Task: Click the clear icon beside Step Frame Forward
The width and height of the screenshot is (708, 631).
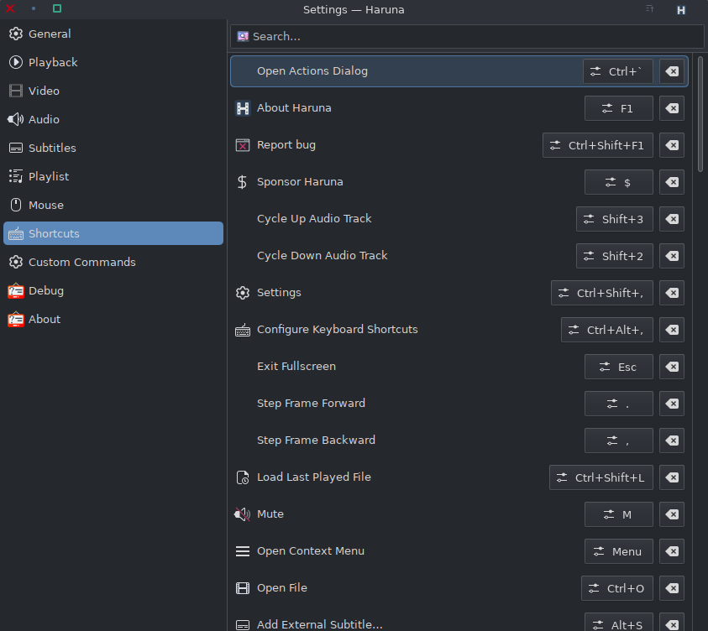Action: (672, 404)
